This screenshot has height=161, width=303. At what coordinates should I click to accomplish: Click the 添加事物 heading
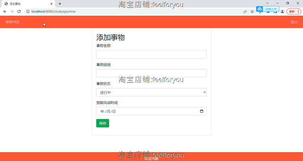point(110,38)
